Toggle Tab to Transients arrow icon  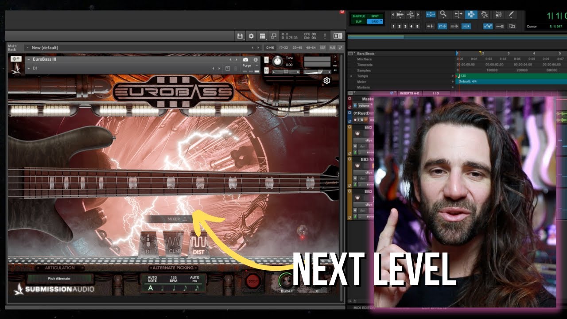pyautogui.click(x=430, y=26)
